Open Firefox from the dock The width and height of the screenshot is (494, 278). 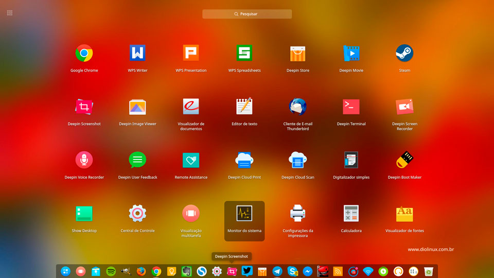click(141, 271)
